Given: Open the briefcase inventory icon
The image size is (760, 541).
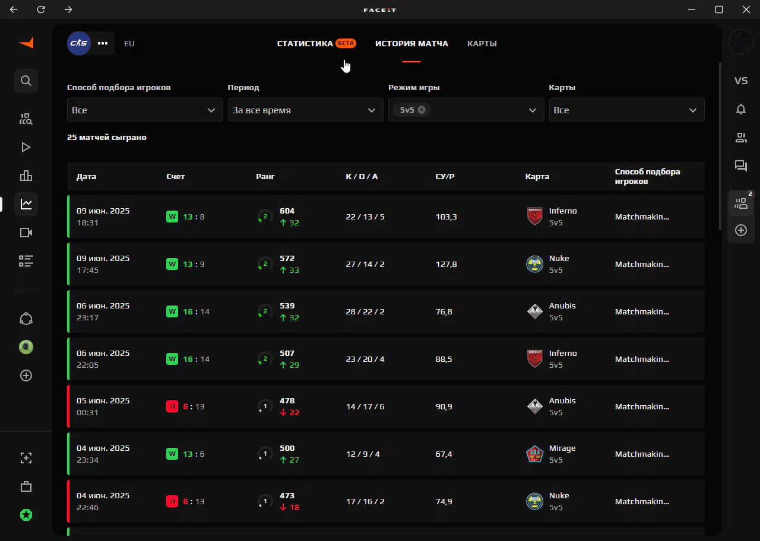Looking at the screenshot, I should point(26,486).
